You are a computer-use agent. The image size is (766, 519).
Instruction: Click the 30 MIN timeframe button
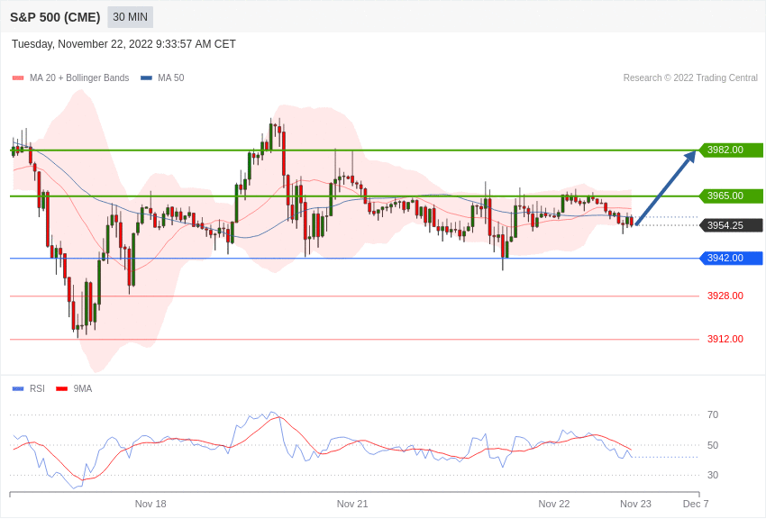[x=130, y=17]
